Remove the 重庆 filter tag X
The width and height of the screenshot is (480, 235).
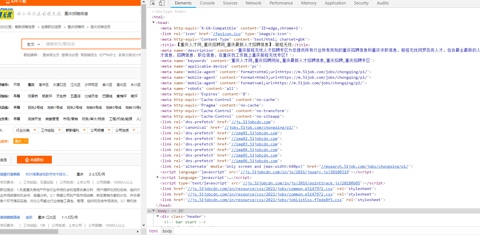25,141
